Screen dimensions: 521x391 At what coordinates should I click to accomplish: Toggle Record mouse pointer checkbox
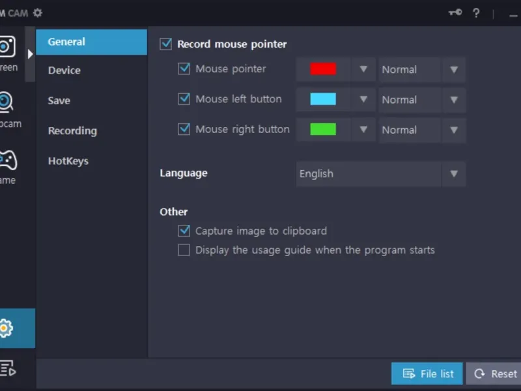(x=166, y=44)
